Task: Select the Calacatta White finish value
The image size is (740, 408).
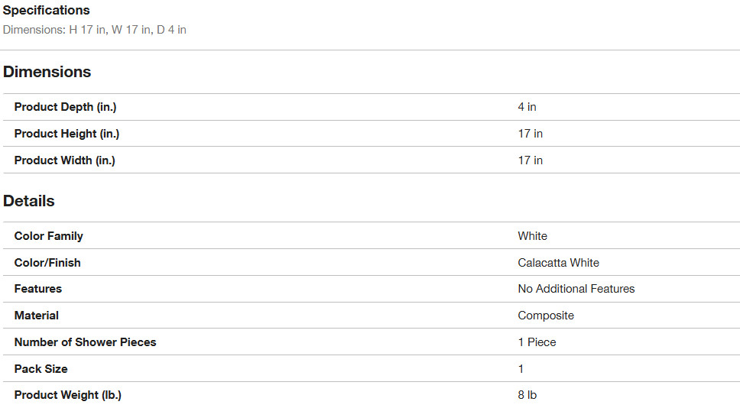Action: click(558, 263)
